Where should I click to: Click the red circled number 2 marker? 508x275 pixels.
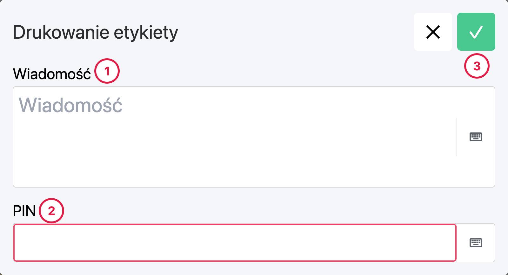[x=51, y=211]
